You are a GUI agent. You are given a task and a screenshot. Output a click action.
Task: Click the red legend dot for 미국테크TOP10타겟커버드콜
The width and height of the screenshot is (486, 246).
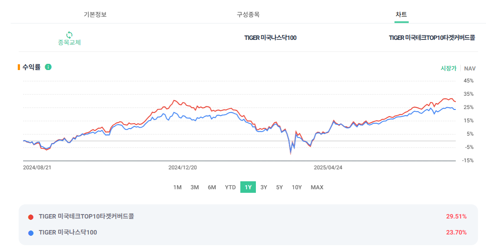[31, 217]
